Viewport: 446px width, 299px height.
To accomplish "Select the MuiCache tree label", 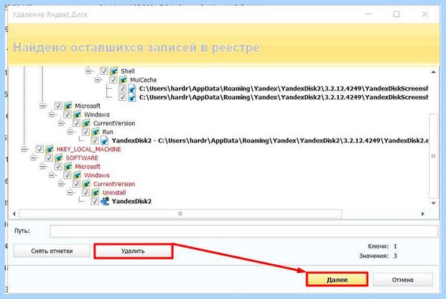I will 143,80.
